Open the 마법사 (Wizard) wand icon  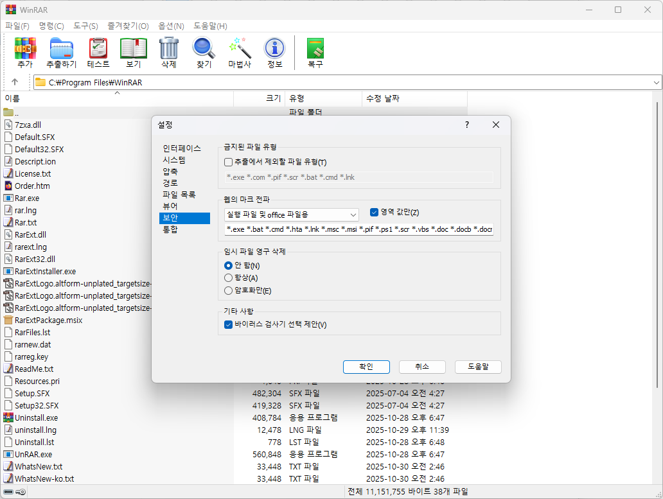coord(240,48)
